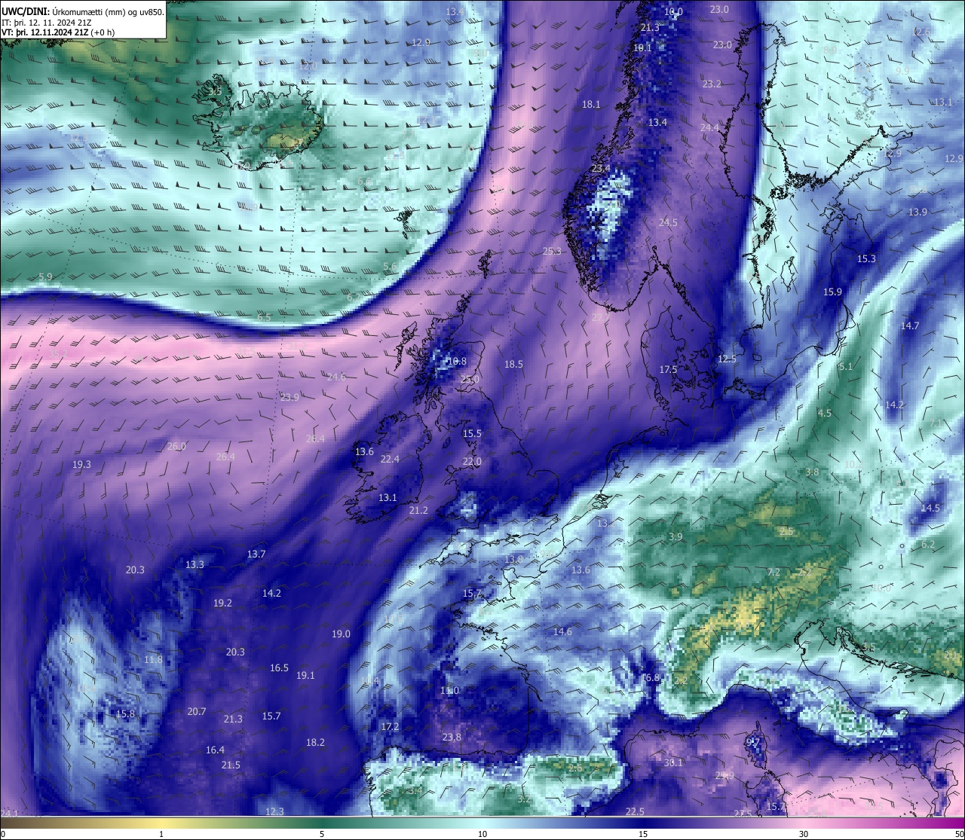Click the 19.0 value label
The height and width of the screenshot is (840, 965).
click(x=341, y=634)
